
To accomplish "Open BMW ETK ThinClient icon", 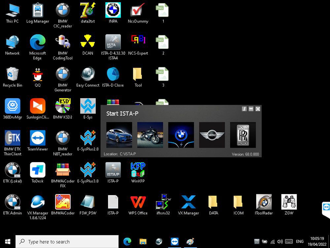I will pos(13,143).
